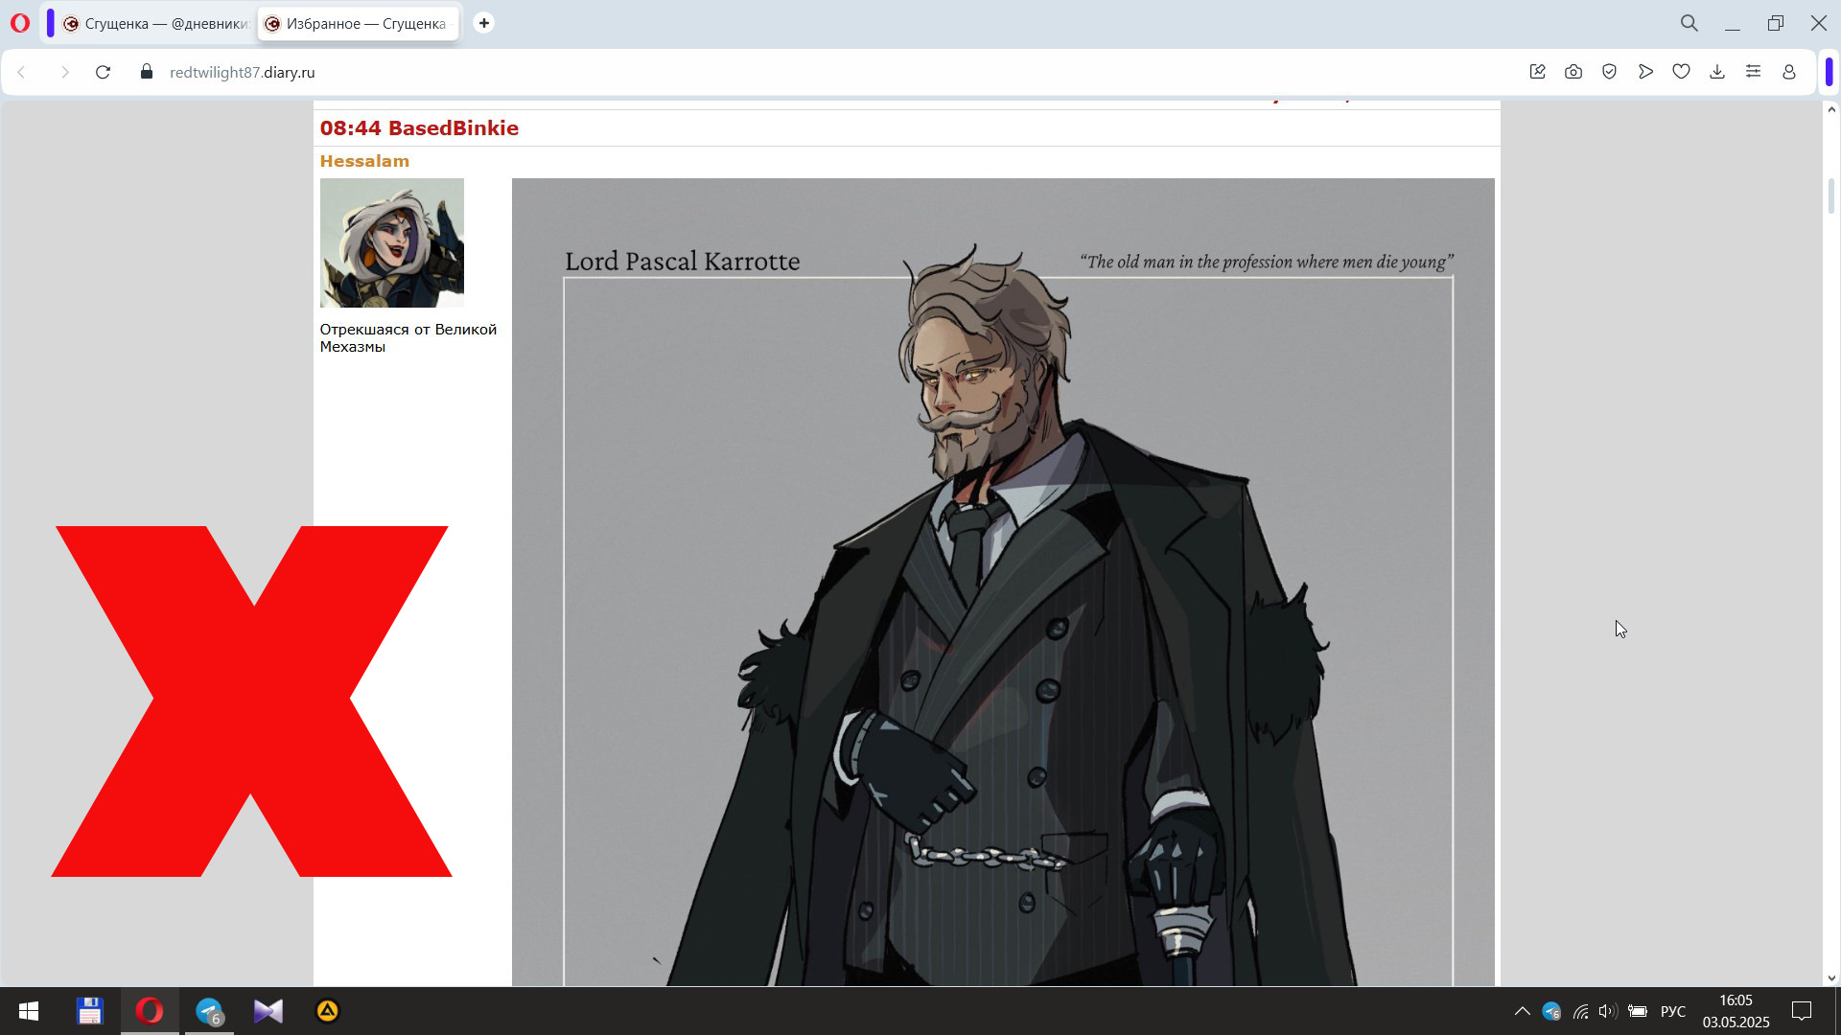Image resolution: width=1841 pixels, height=1035 pixels.
Task: Open the Opera ad blocker shield icon
Action: click(1610, 72)
